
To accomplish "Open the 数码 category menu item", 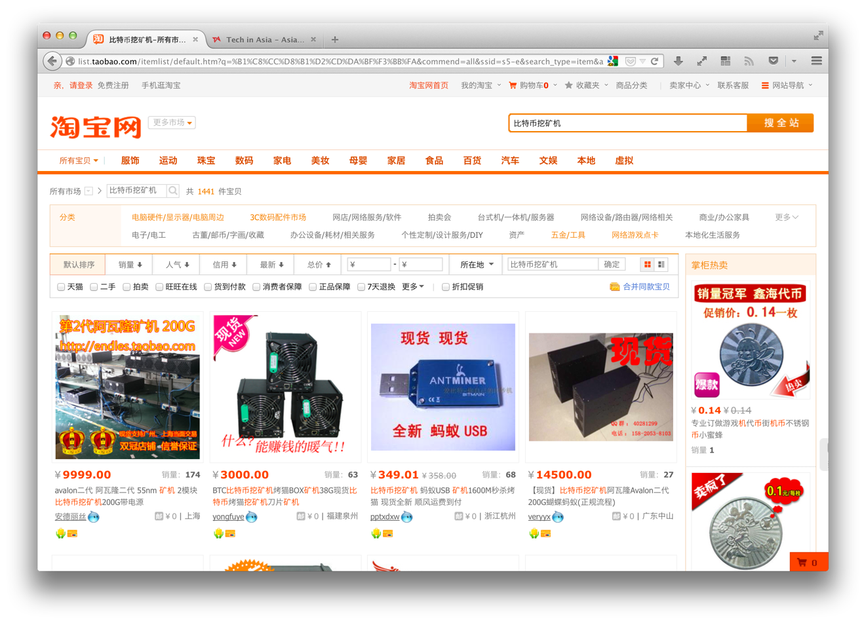I will click(244, 160).
